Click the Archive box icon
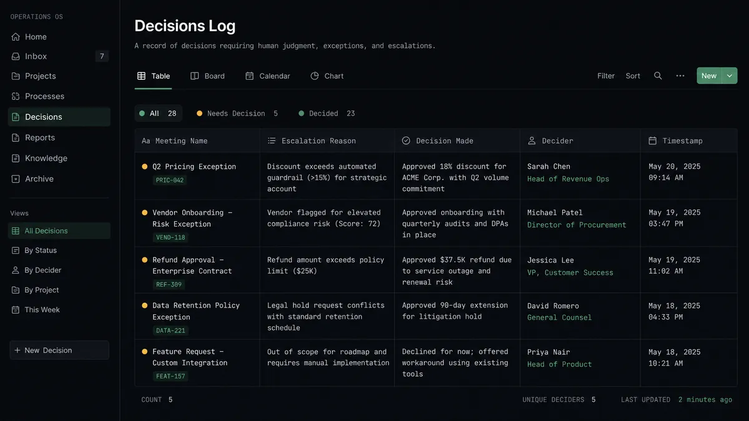Screen dimensions: 749x421 (16, 178)
